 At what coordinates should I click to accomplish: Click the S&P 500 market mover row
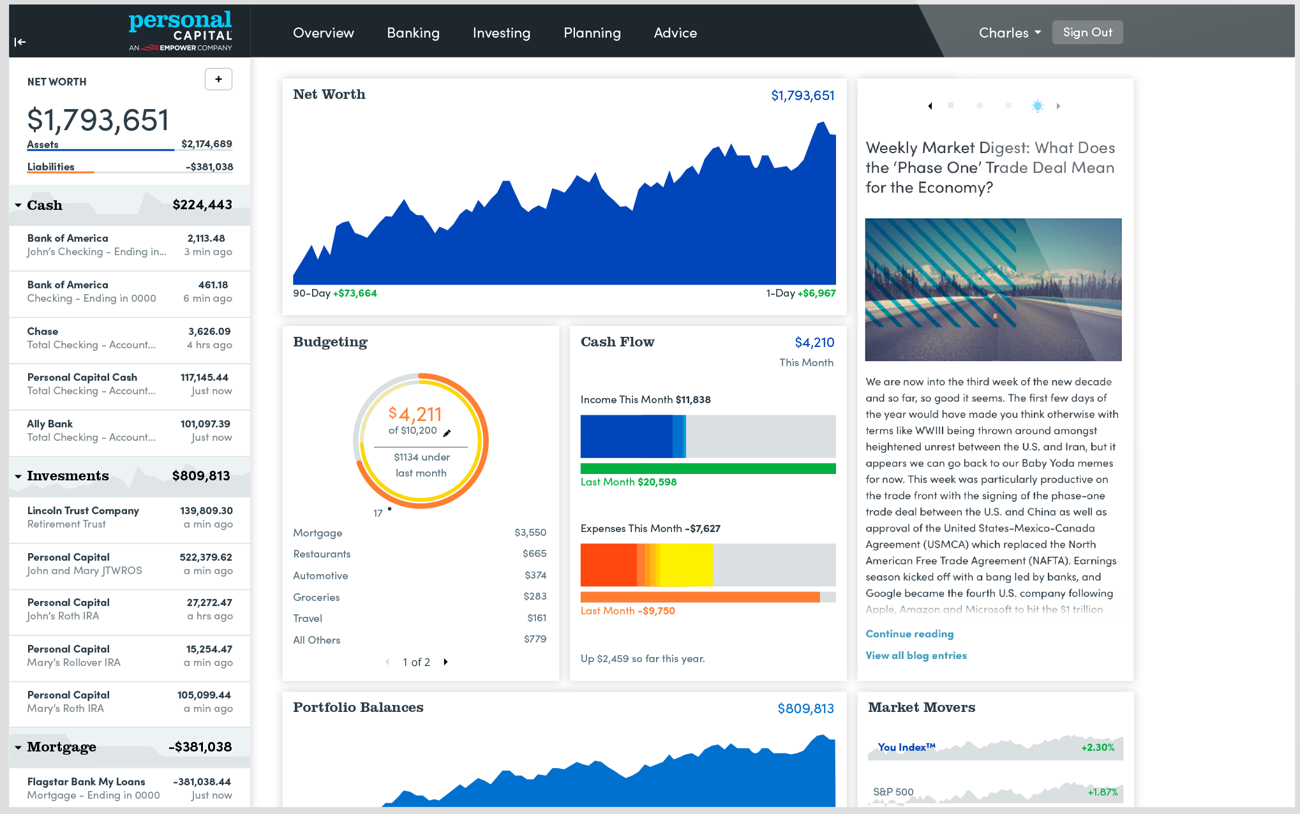click(x=996, y=792)
